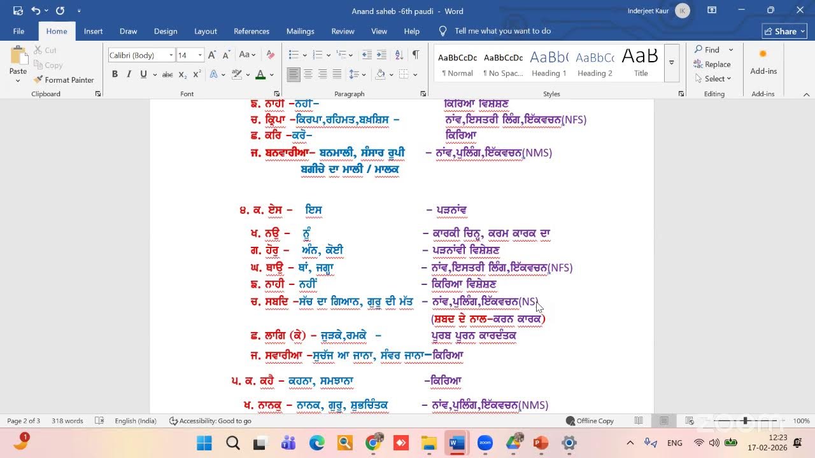Justify the paragraph text

point(337,74)
